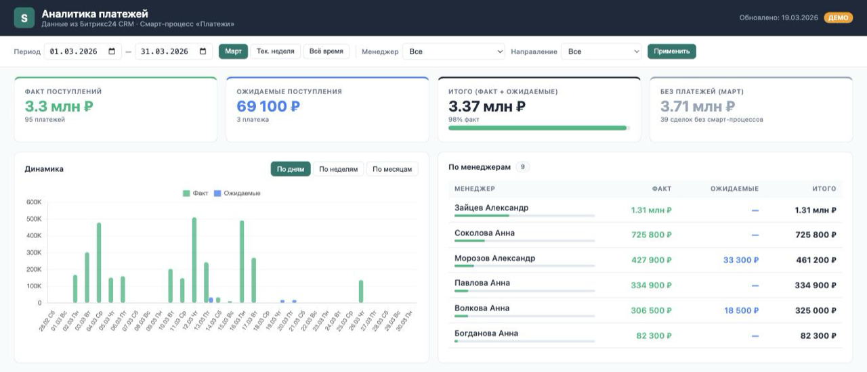Select the Март period preset
This screenshot has height=372, width=867.
pyautogui.click(x=233, y=51)
